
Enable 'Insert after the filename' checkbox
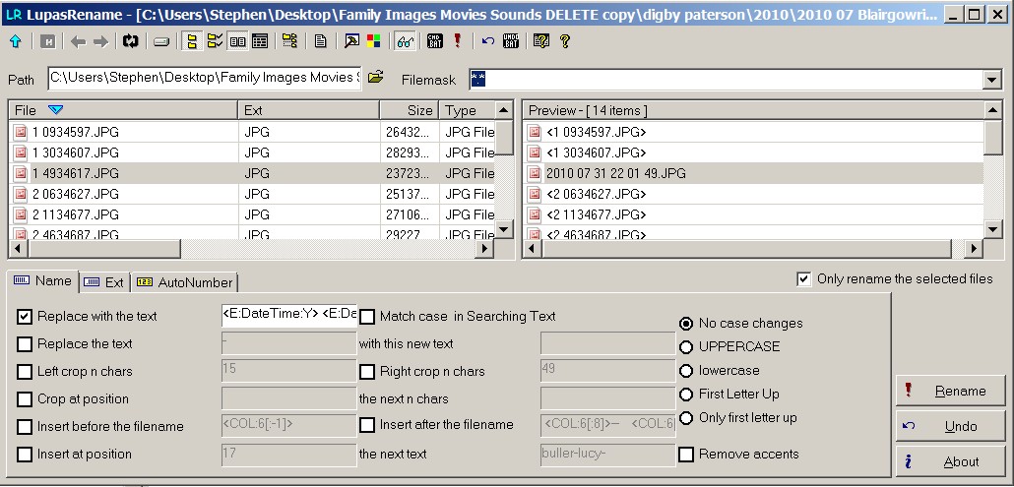(367, 425)
